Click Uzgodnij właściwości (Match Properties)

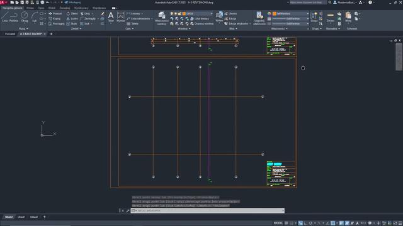259,18
